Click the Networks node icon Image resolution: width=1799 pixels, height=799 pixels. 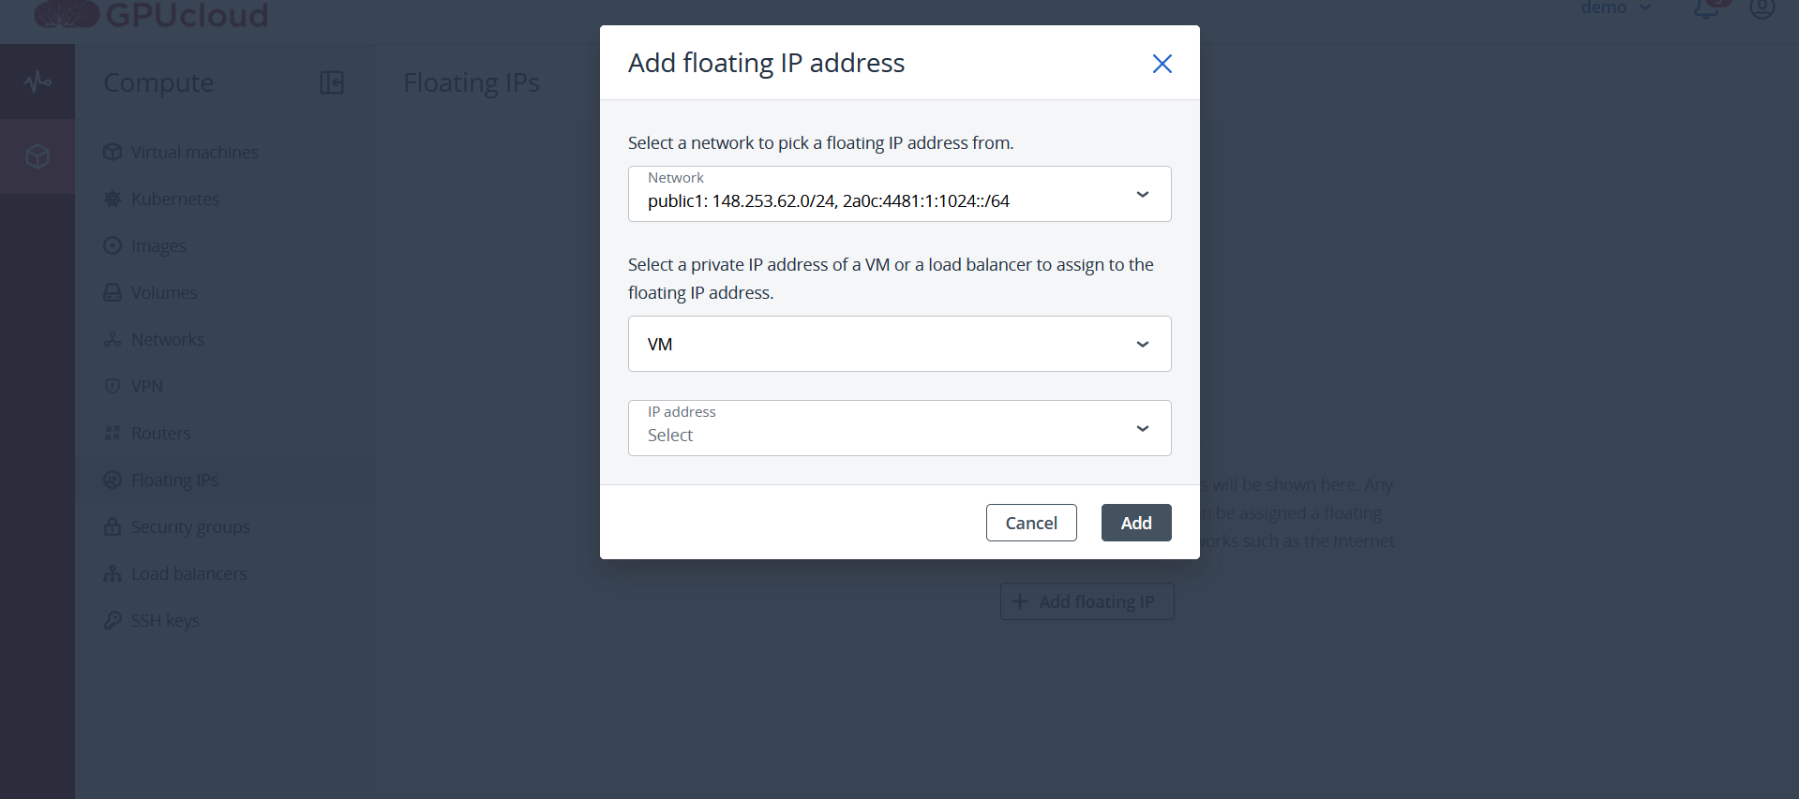112,339
